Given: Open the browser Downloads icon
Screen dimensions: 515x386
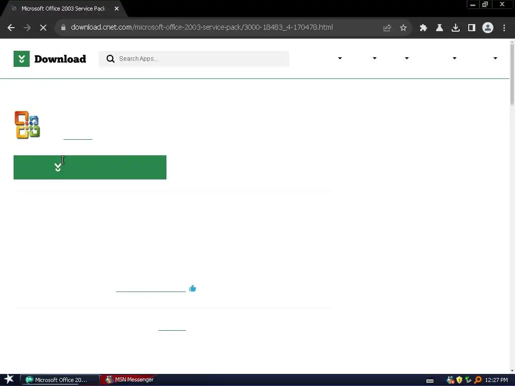Looking at the screenshot, I should coord(456,28).
